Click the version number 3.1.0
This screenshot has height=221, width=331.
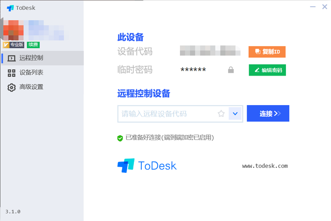13,212
